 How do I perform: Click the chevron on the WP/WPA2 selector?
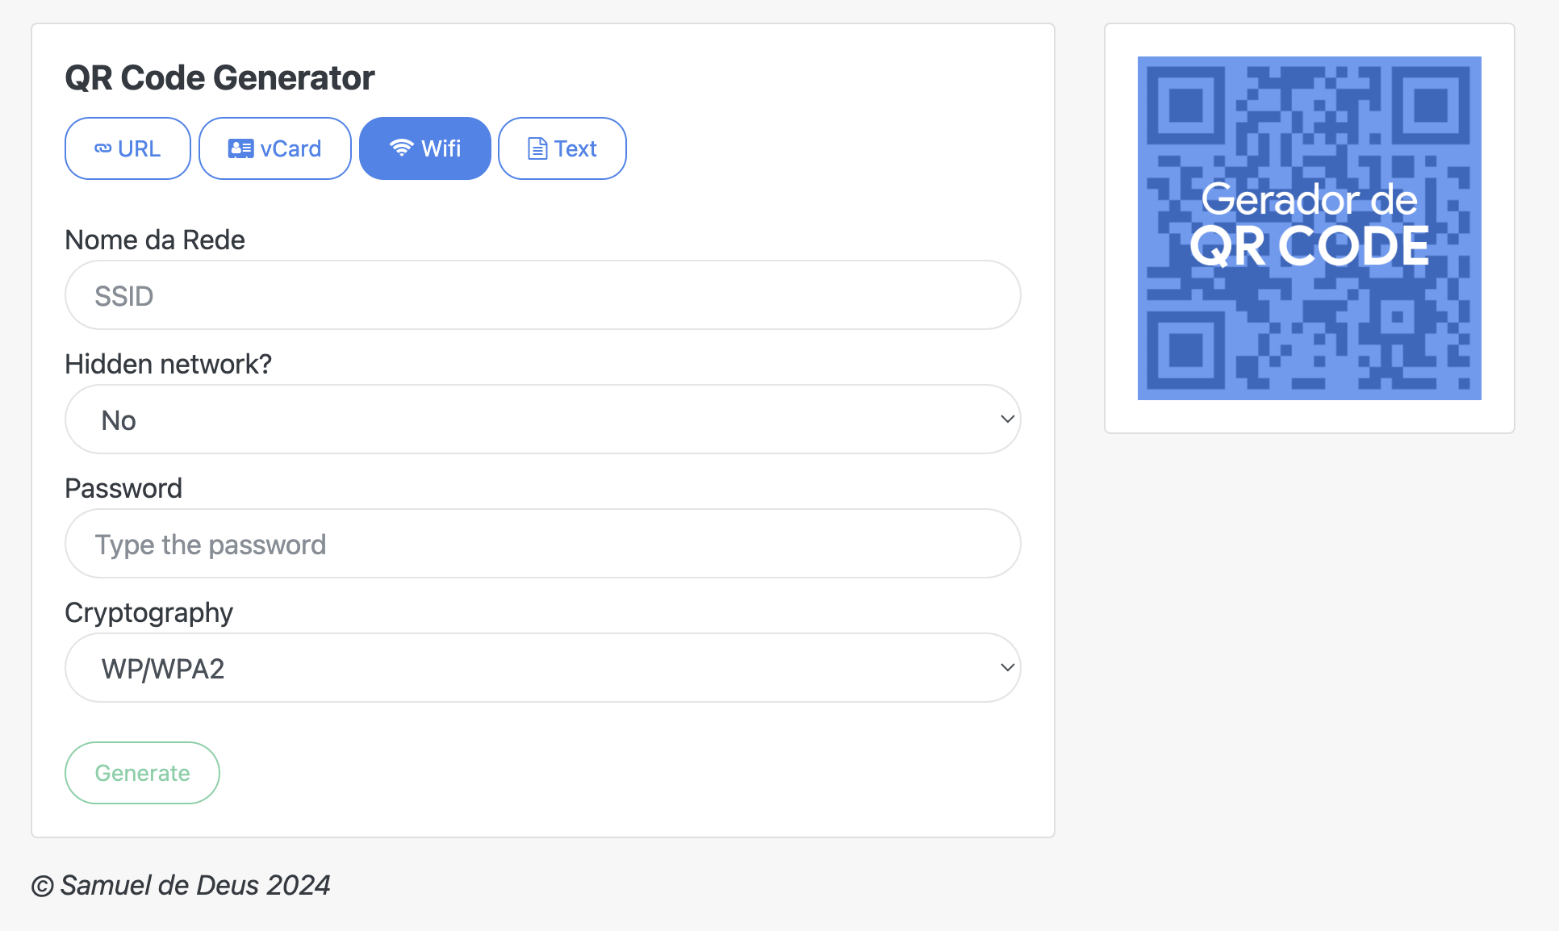click(x=1006, y=667)
